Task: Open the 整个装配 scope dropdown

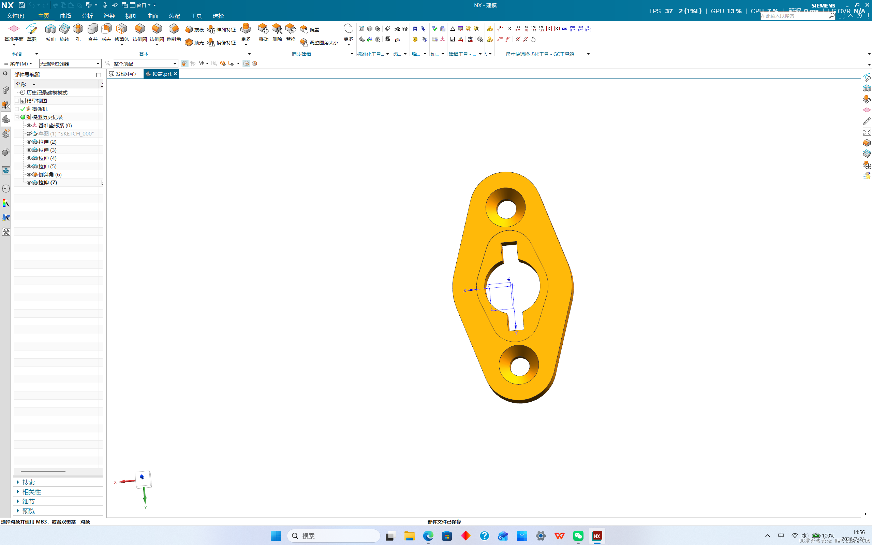Action: [145, 63]
